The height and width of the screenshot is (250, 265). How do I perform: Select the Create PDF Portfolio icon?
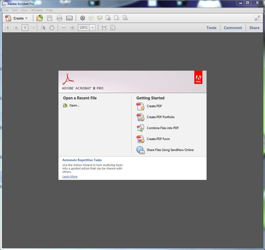141,117
